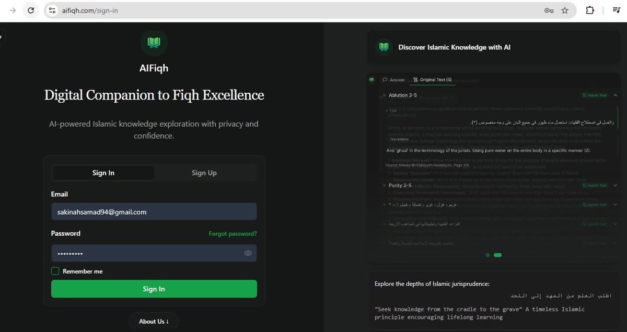Click the Explore the depths of Islamic jurisprudence text
The image size is (627, 332).
pos(432,284)
